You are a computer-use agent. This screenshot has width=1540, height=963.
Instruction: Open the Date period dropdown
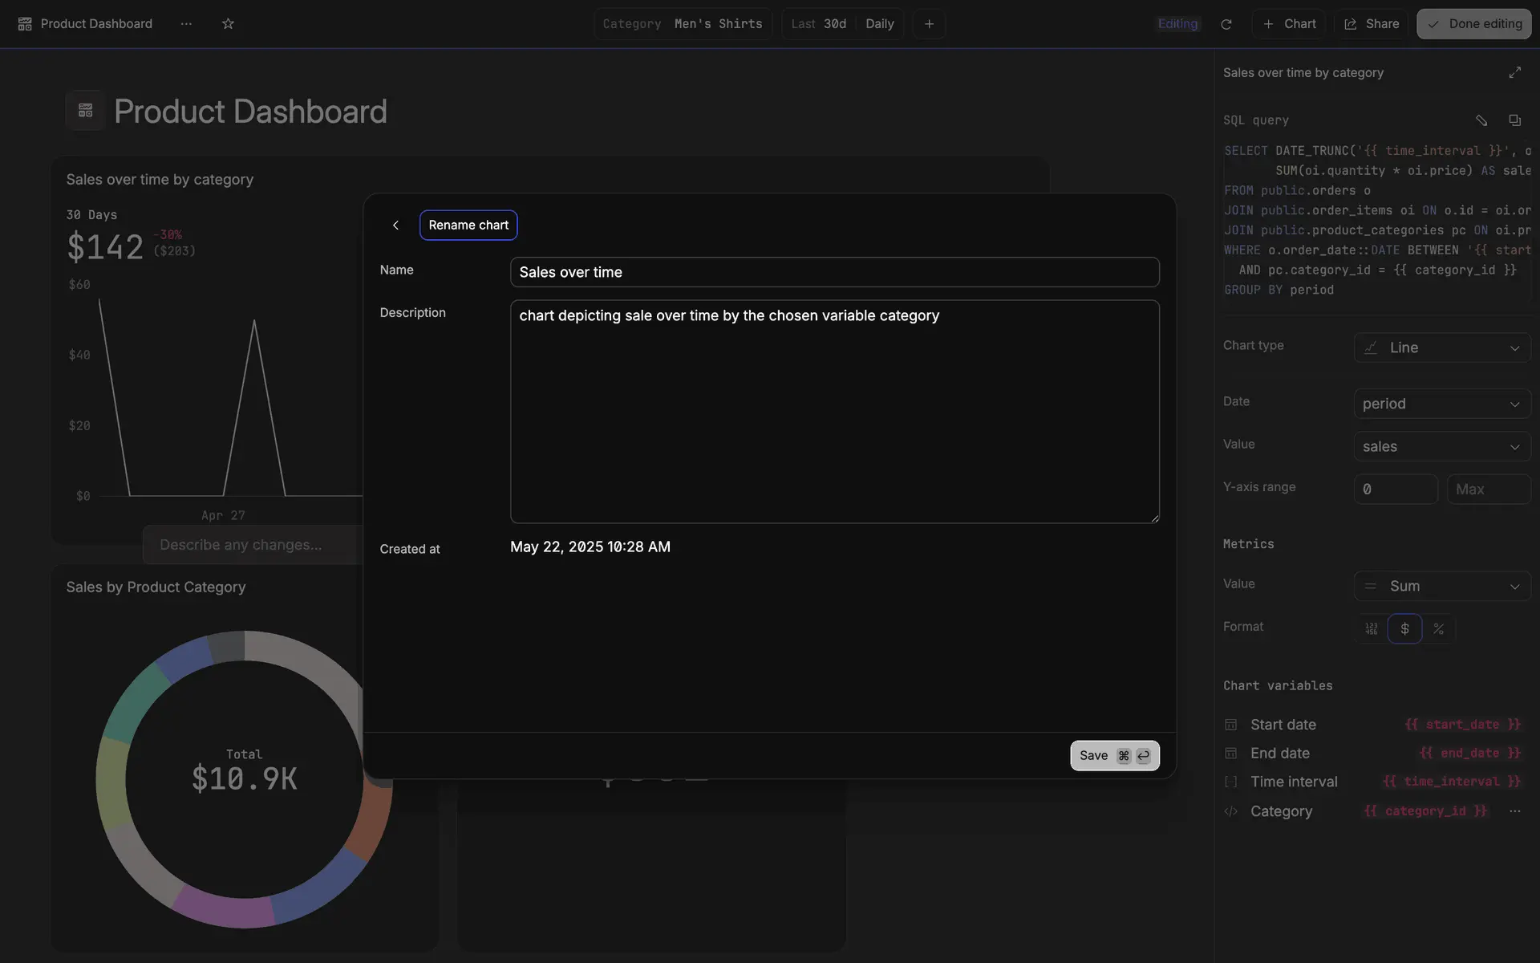1442,404
